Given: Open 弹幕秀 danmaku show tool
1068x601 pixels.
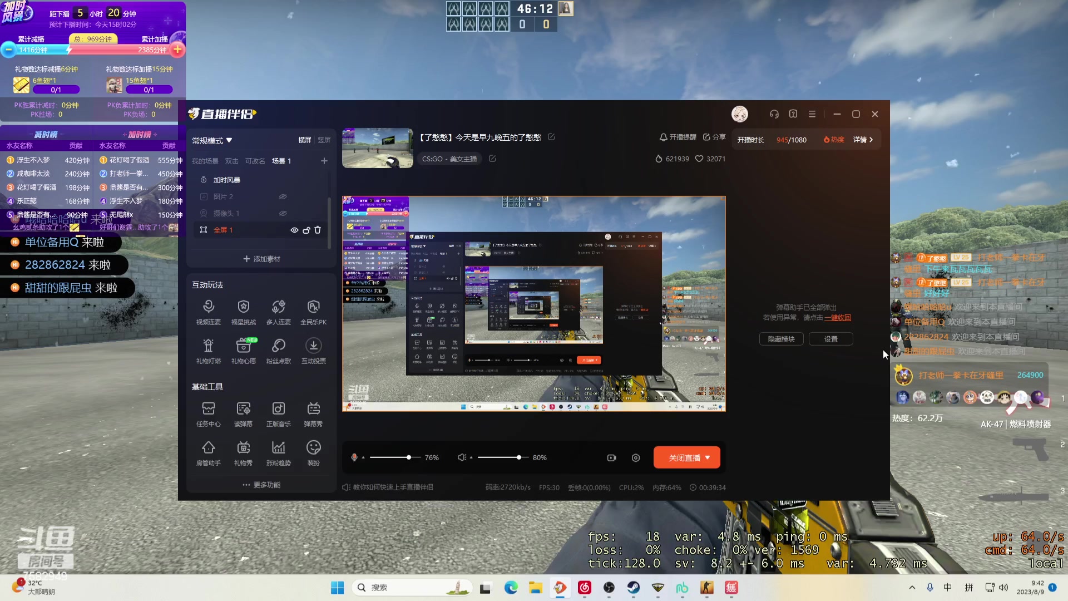Looking at the screenshot, I should (x=313, y=414).
